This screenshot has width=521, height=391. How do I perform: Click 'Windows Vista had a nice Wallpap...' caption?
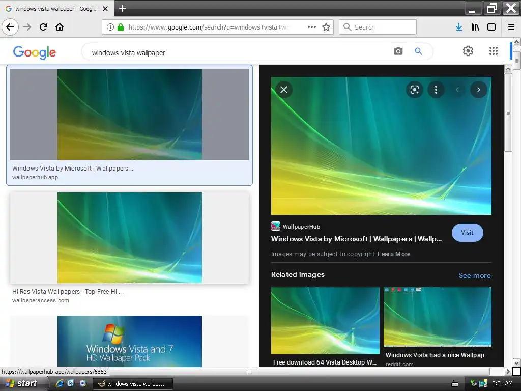coord(437,355)
